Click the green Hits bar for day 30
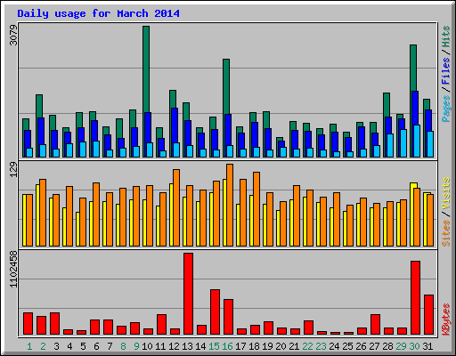 [413, 69]
